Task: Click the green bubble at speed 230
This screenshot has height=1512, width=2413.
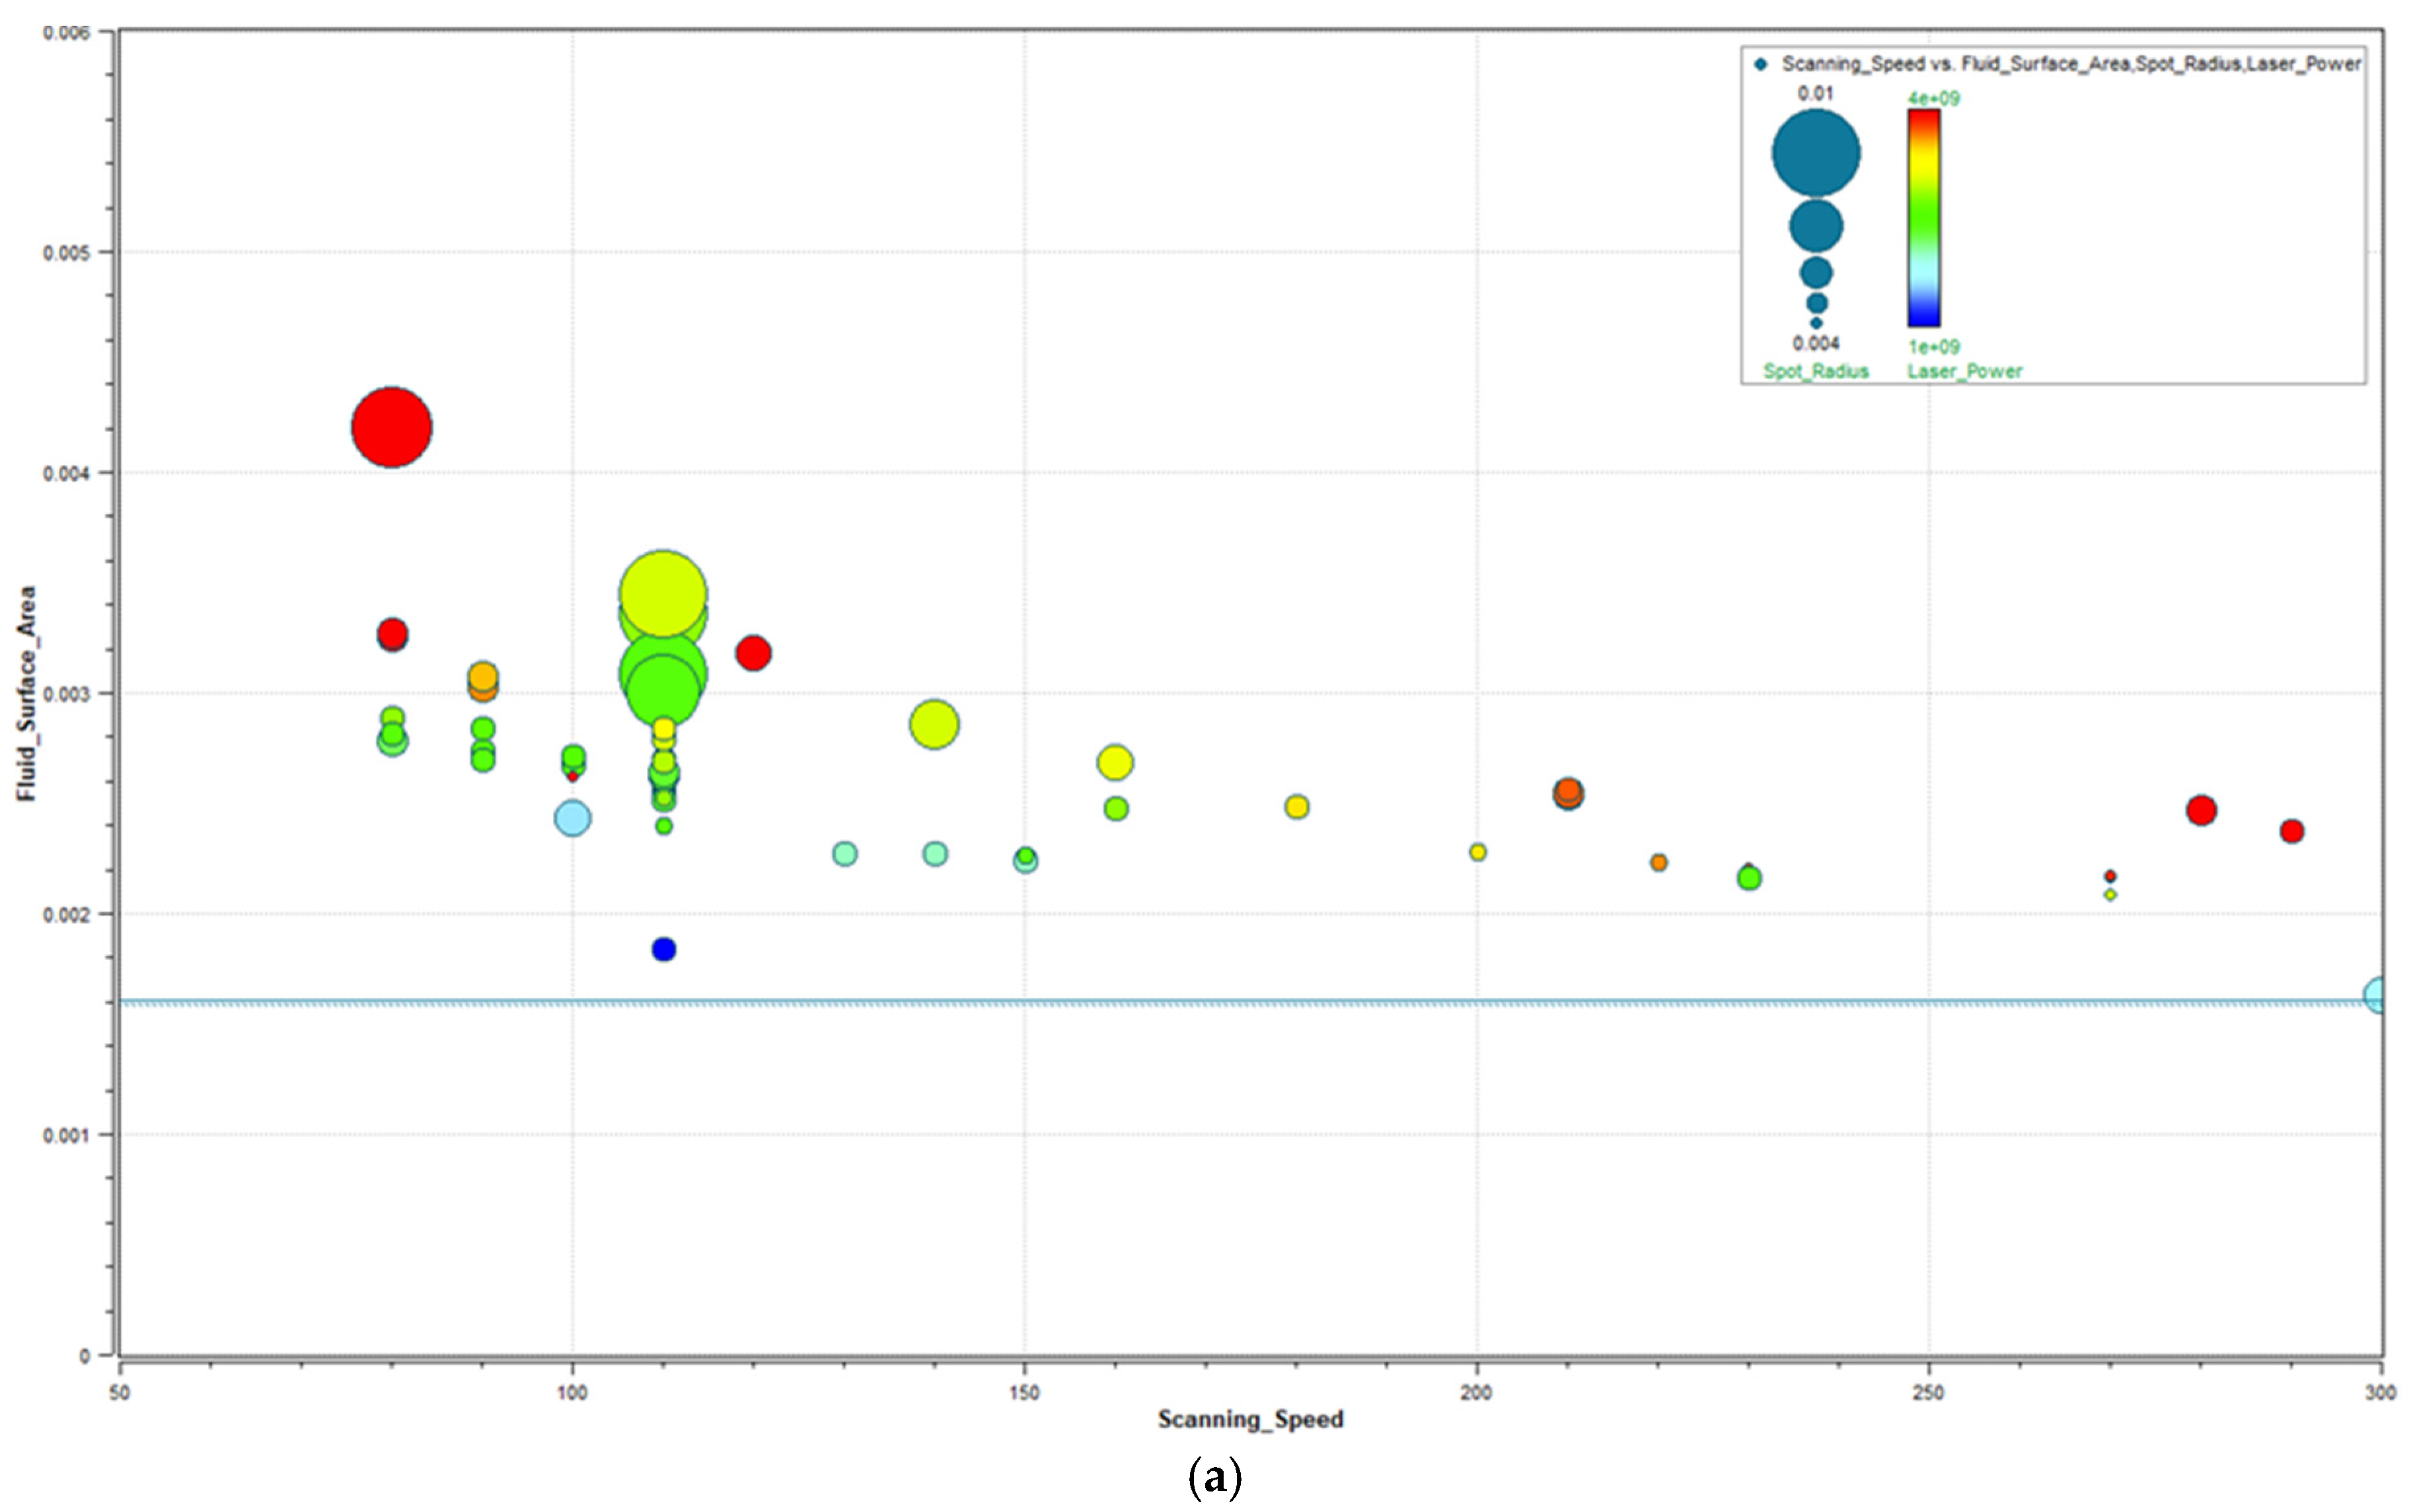Action: tap(1749, 878)
